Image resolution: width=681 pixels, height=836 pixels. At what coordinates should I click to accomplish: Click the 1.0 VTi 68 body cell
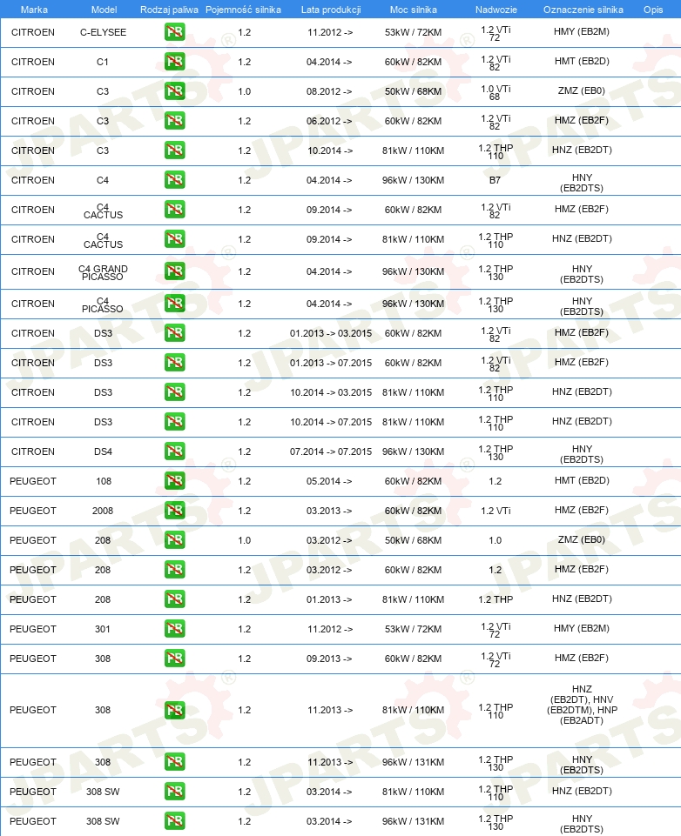point(496,92)
